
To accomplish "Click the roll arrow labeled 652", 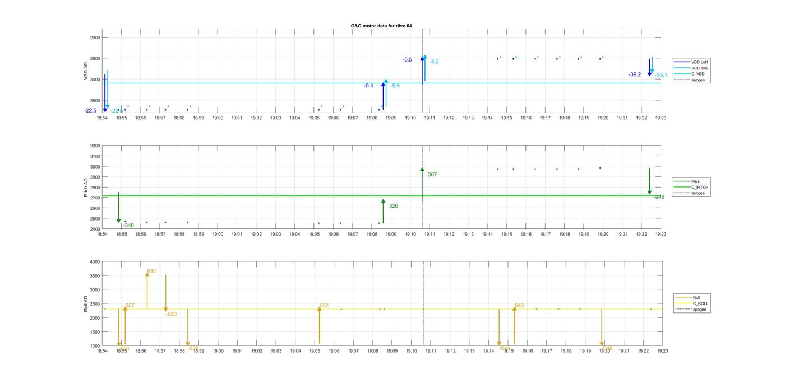I will (x=320, y=325).
